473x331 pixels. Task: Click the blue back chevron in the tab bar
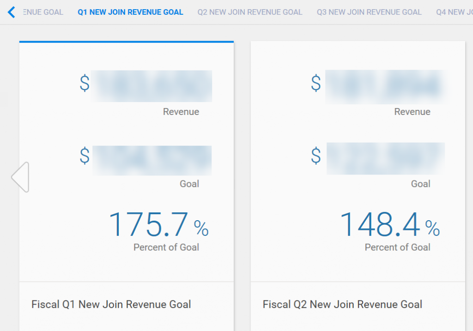pos(12,12)
